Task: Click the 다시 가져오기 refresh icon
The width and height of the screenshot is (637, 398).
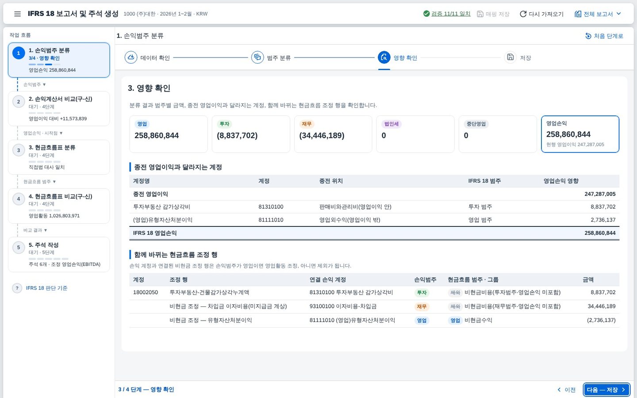Action: (x=523, y=14)
